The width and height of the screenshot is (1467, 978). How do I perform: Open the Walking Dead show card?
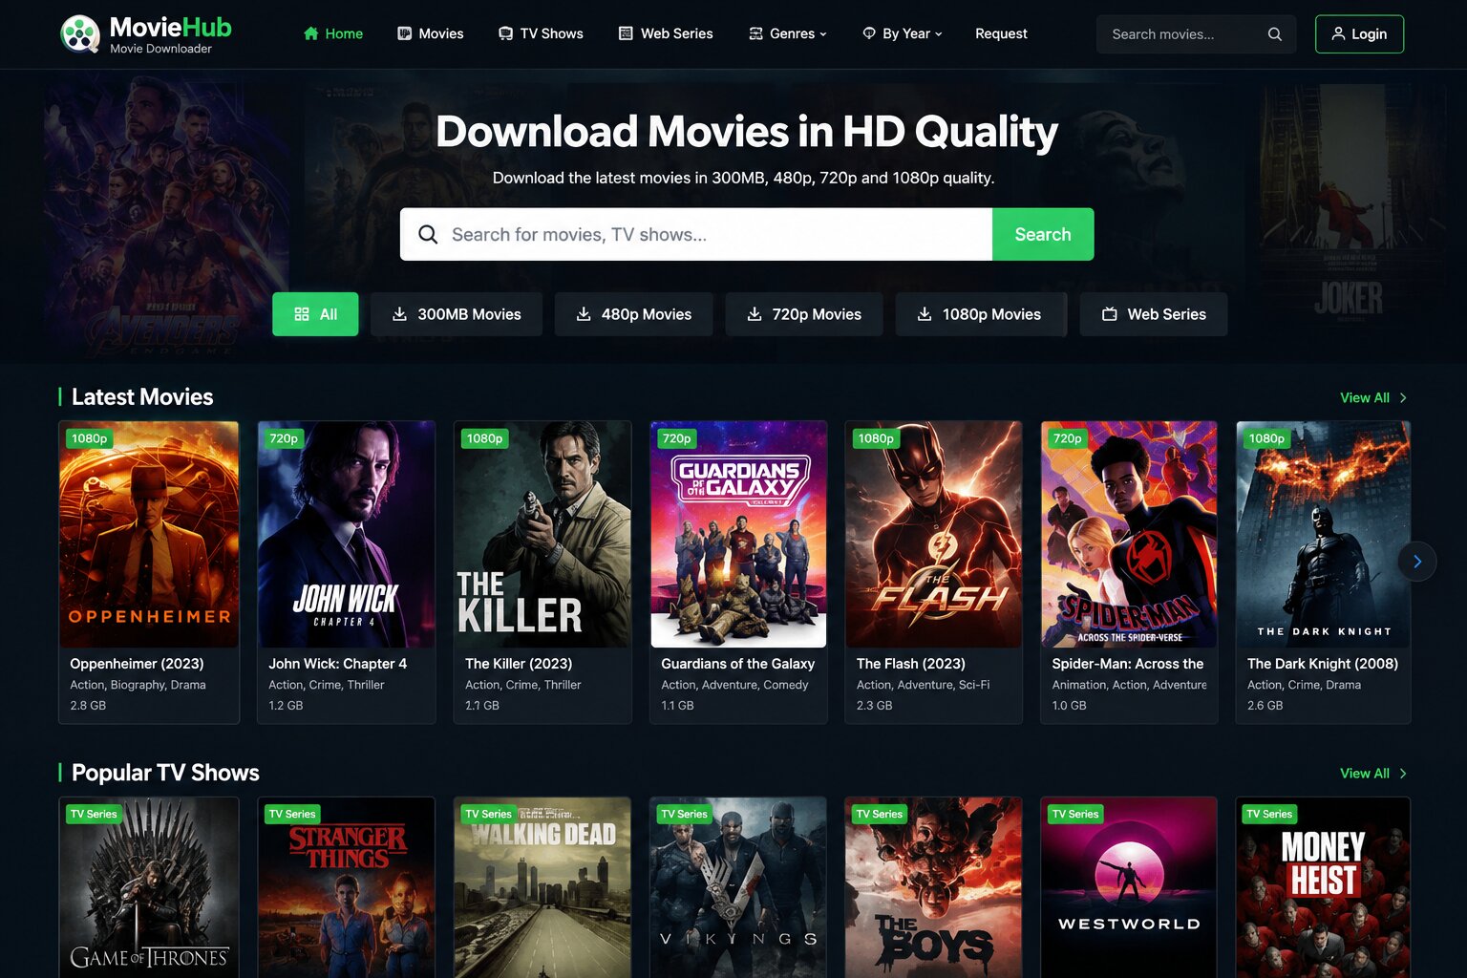[x=542, y=887]
